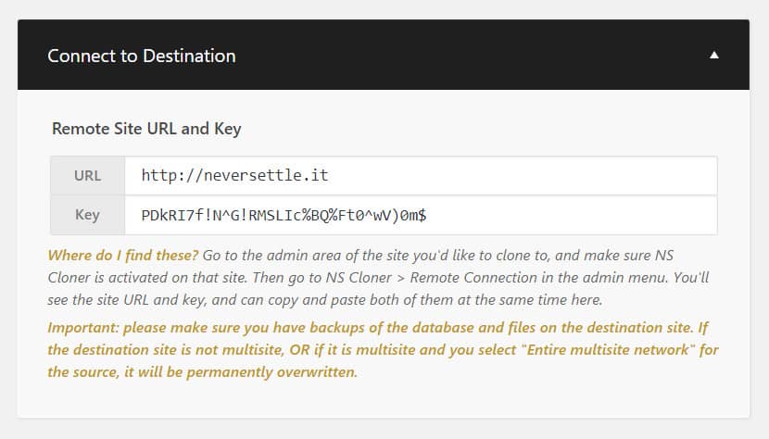Screen dimensions: 769x439
Task: Place cursor at end of the Key value
Action: point(428,215)
